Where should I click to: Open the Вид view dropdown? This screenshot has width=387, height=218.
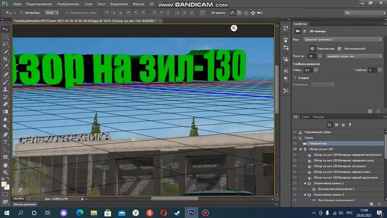click(343, 39)
